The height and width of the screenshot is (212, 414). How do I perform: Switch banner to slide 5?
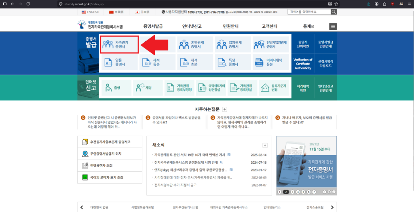pos(303,192)
